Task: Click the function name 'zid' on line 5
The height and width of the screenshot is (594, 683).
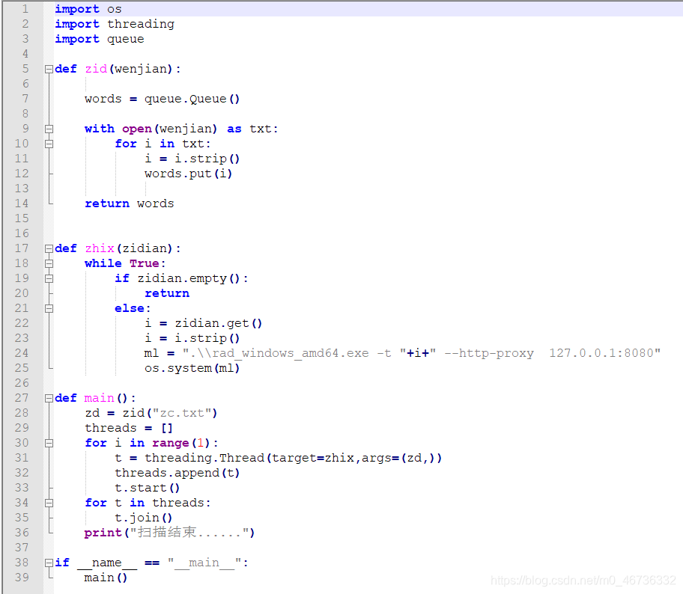Action: [x=96, y=69]
